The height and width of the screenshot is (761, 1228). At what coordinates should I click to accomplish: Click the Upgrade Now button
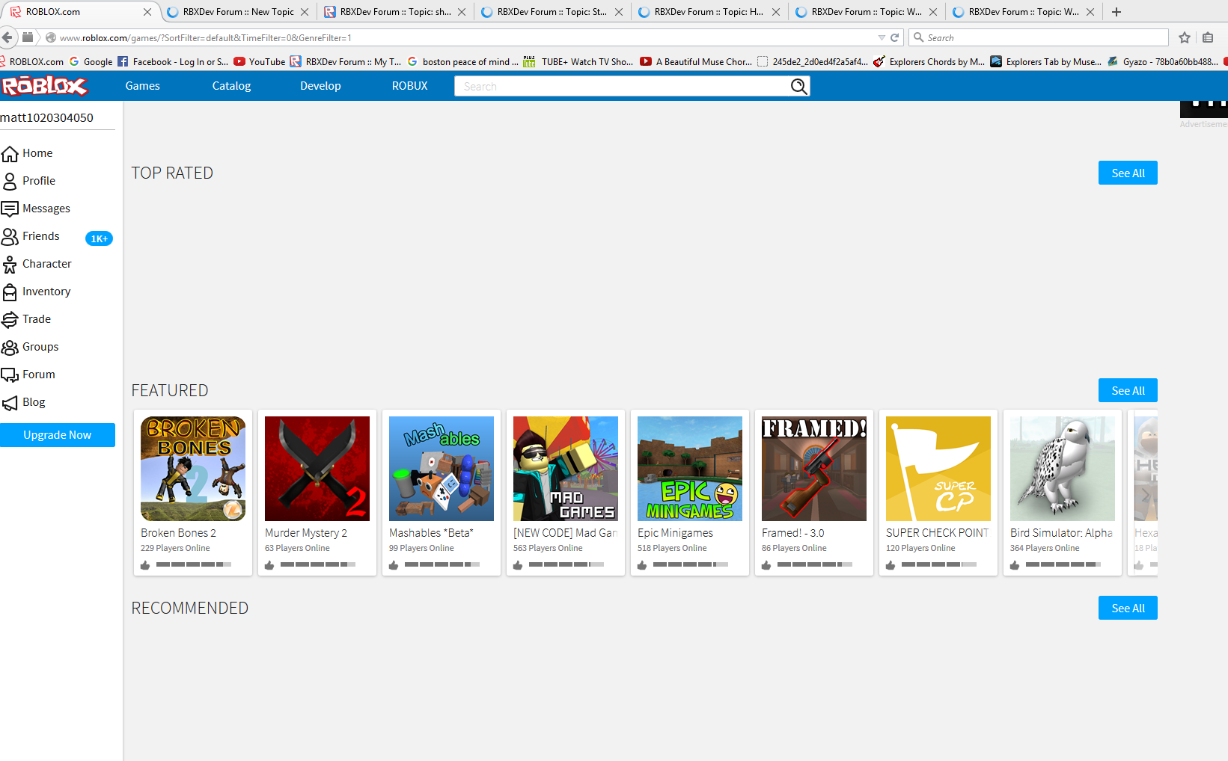(58, 435)
